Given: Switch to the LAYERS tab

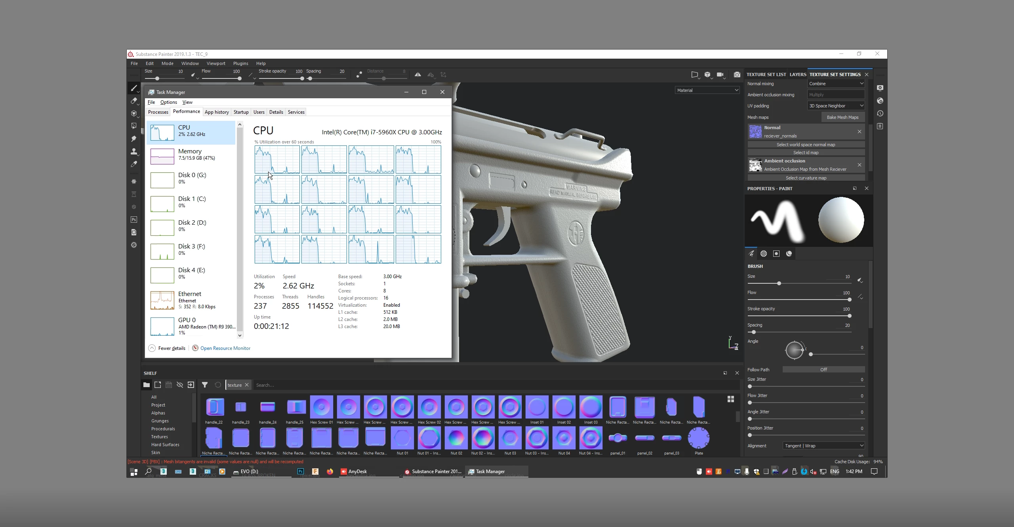Looking at the screenshot, I should [x=798, y=74].
